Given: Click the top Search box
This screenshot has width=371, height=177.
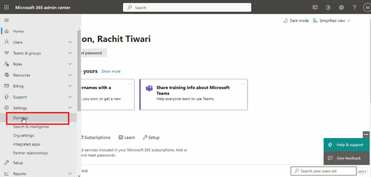Looking at the screenshot, I should point(187,8).
